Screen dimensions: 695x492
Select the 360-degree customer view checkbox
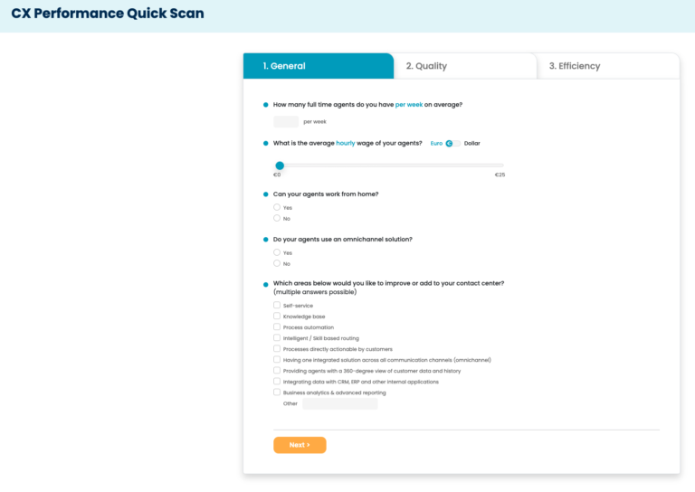[x=277, y=370]
